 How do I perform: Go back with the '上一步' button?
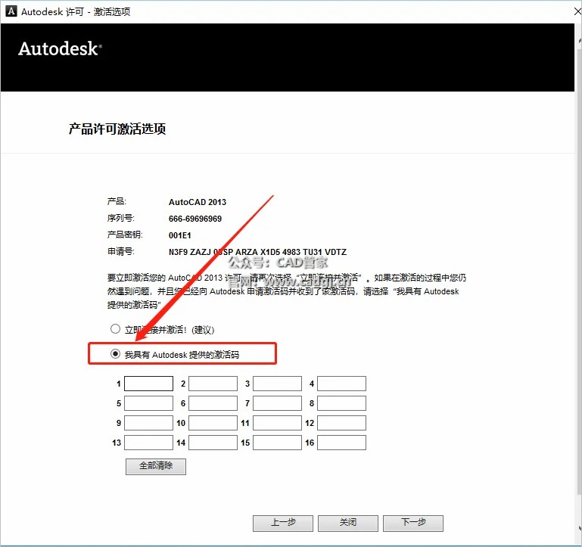pyautogui.click(x=283, y=523)
